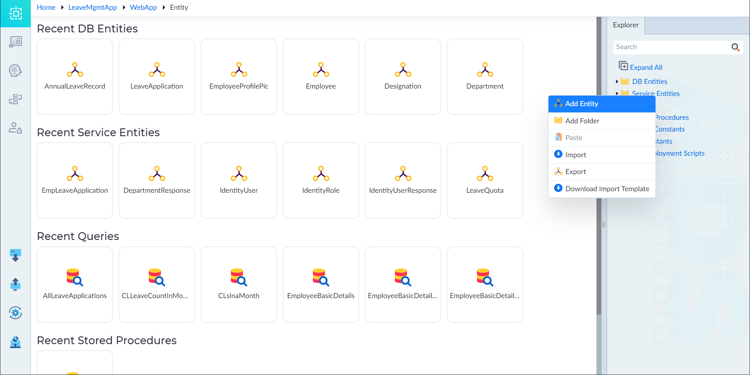750x375 pixels.
Task: Open the DepartmentResponse service entity icon
Action: coord(157,174)
